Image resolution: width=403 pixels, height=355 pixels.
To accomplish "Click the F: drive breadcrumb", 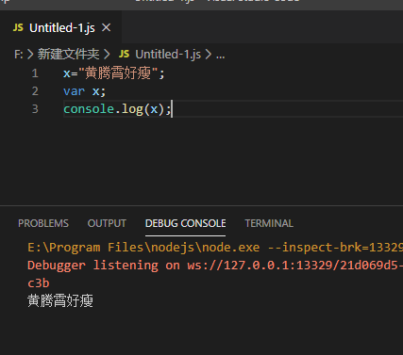I will pyautogui.click(x=19, y=55).
